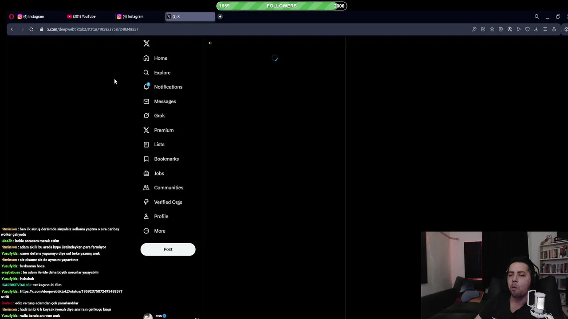Focus the address bar URL
Screen dimensions: 568x319
click(93, 29)
